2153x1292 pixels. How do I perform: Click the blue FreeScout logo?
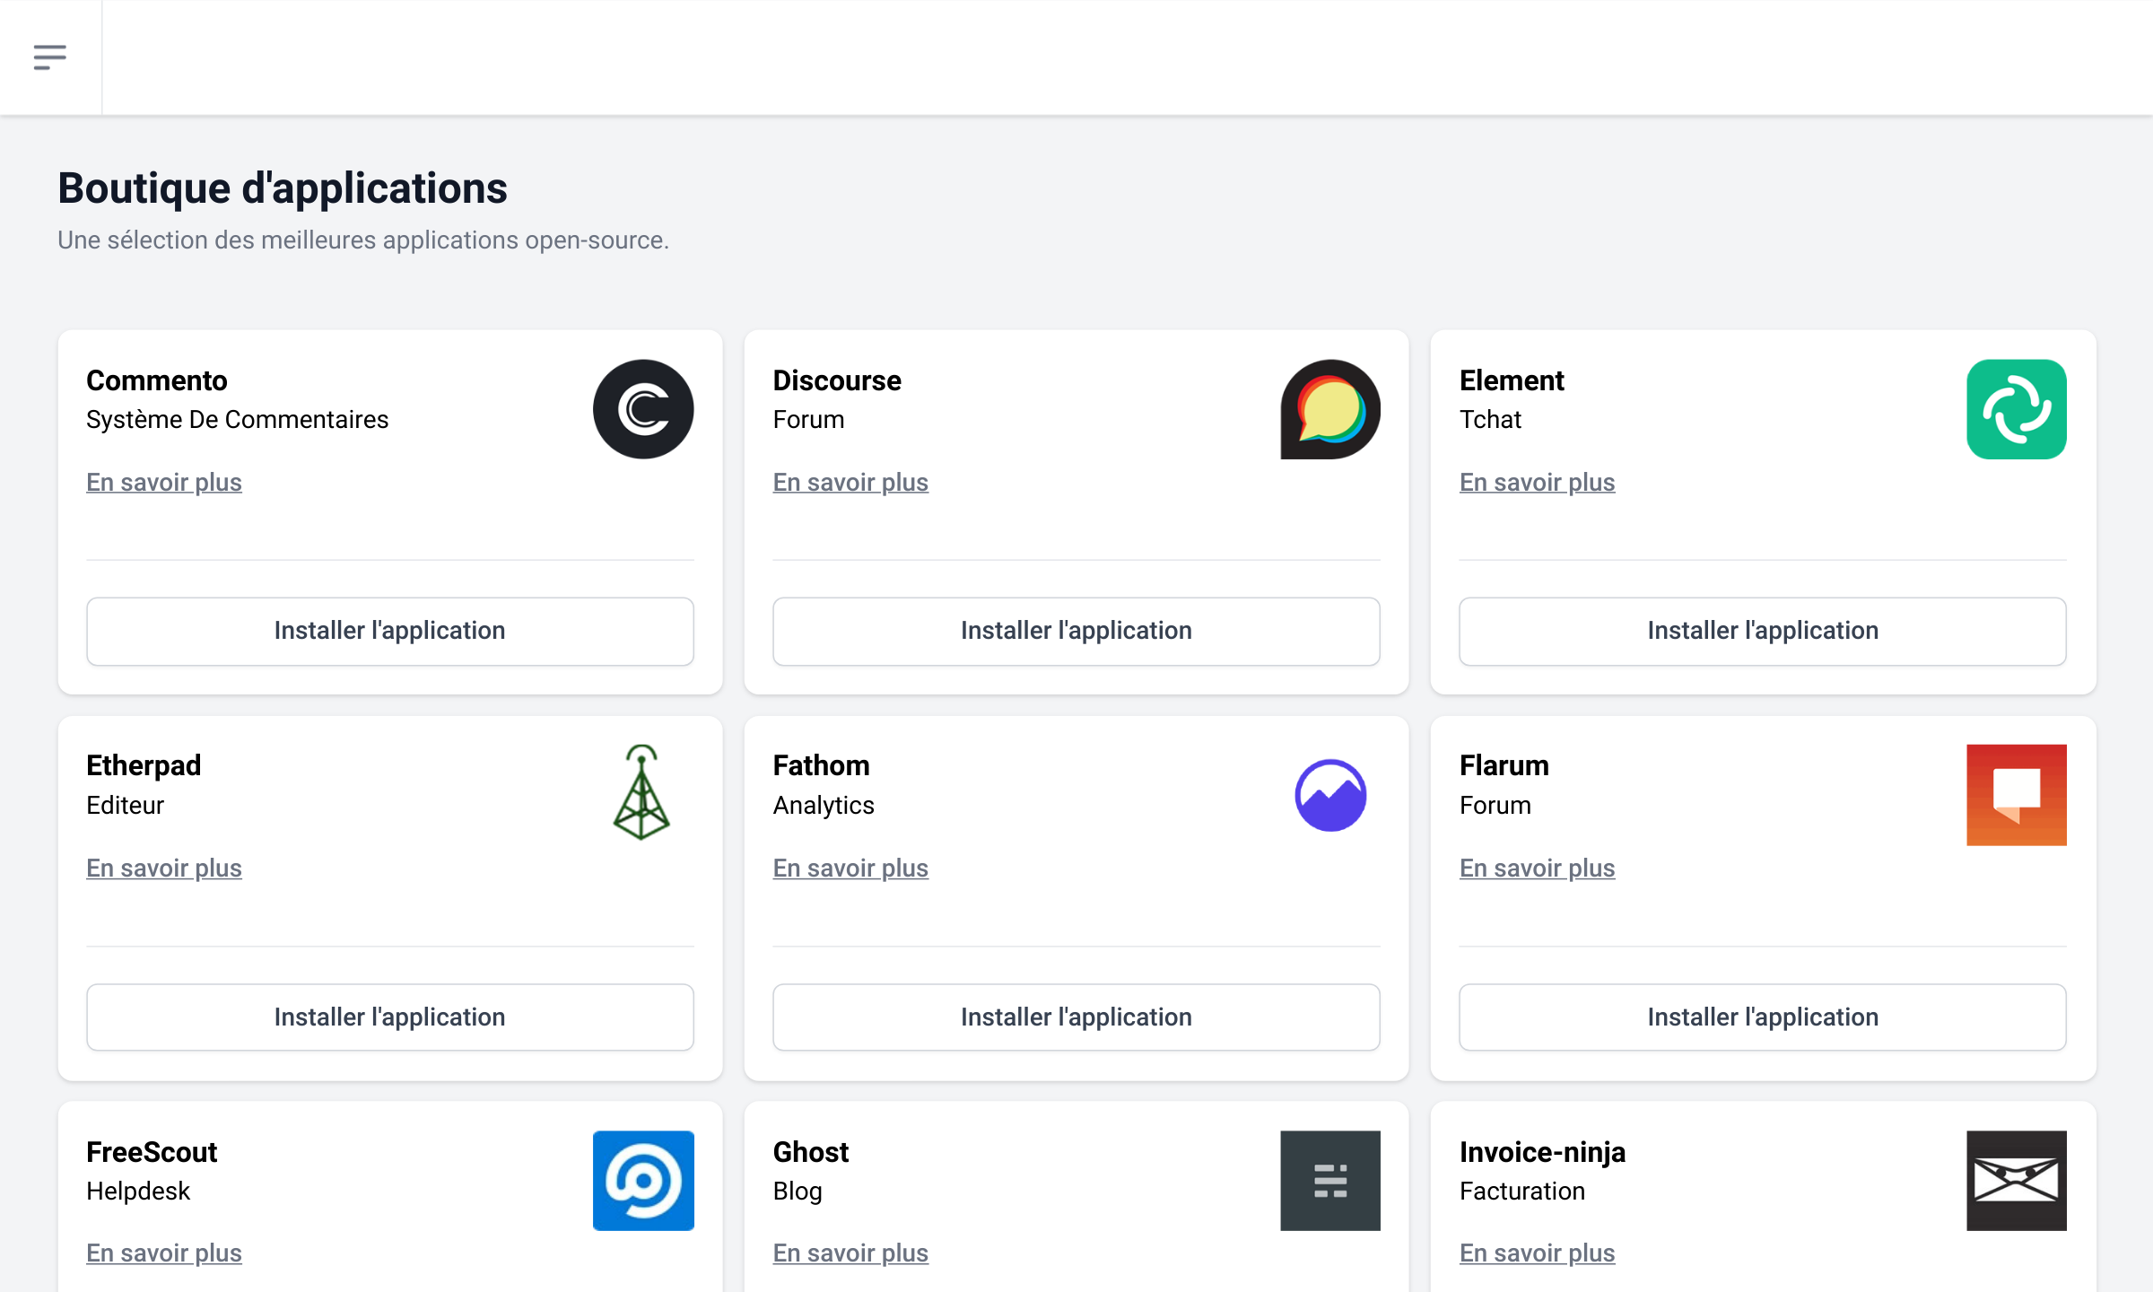[x=643, y=1180]
